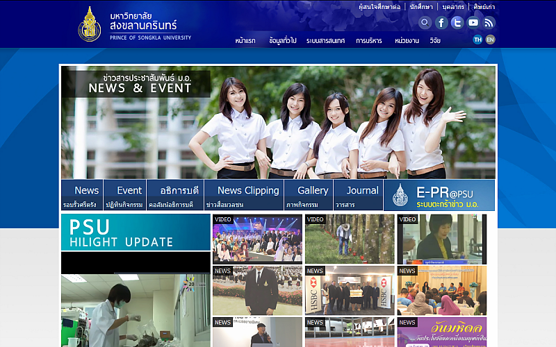
Task: Select the News tab
Action: click(x=82, y=195)
